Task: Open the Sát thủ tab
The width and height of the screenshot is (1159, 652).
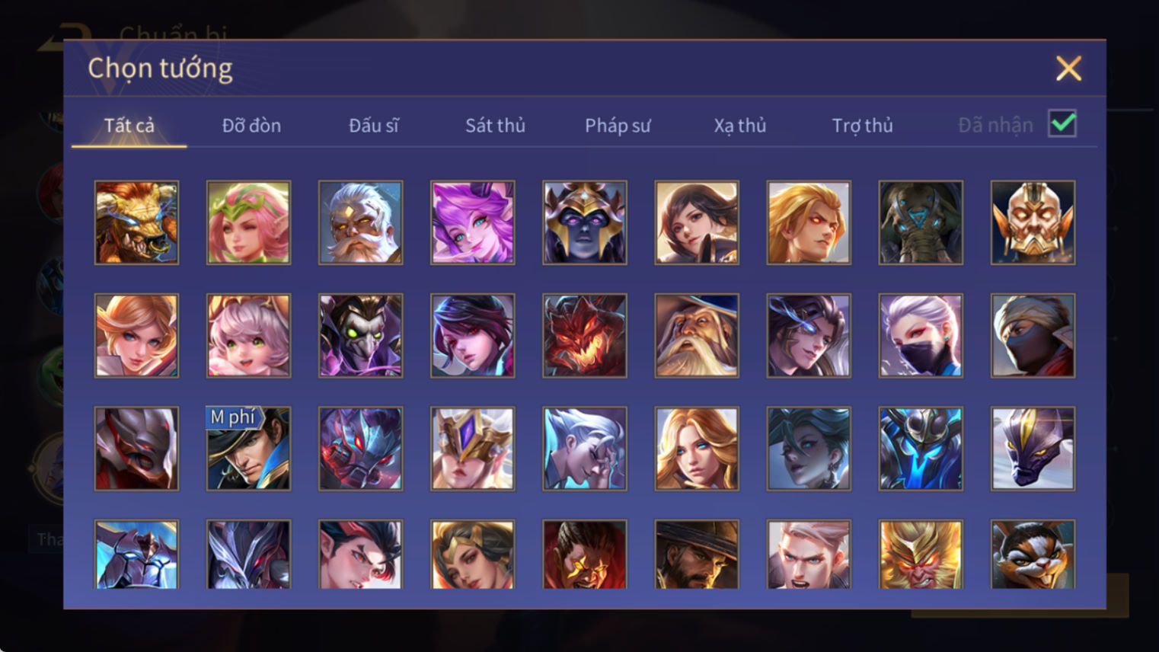Action: click(495, 126)
